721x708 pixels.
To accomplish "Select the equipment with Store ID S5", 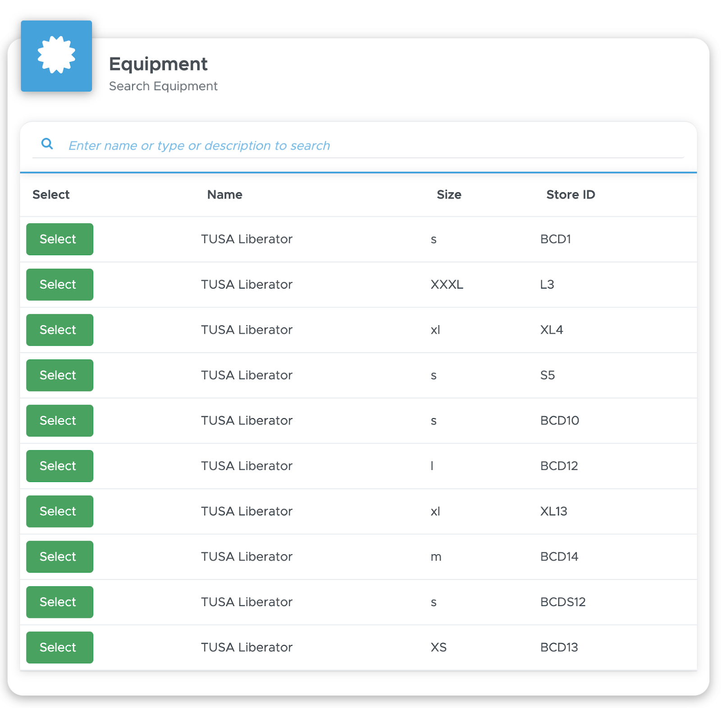I will [59, 375].
